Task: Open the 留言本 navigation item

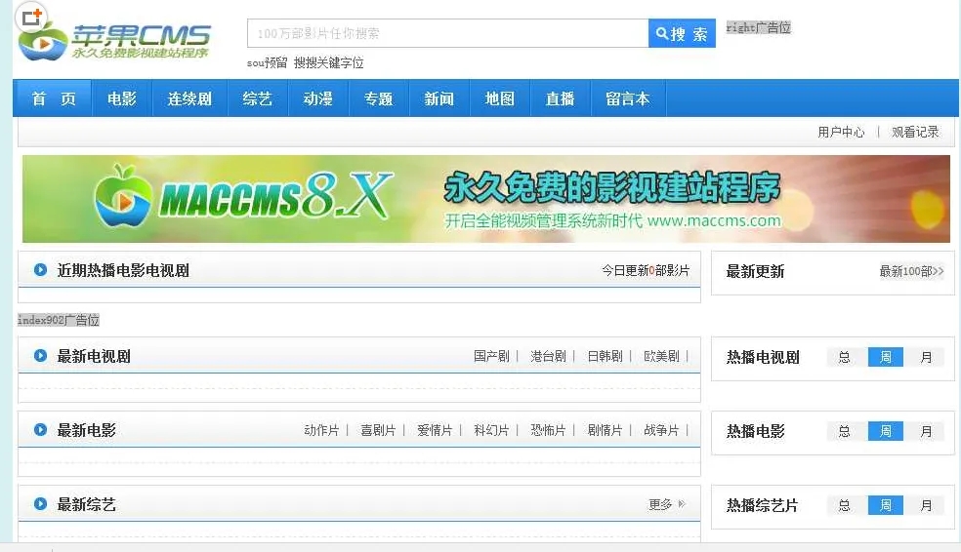Action: click(x=627, y=99)
